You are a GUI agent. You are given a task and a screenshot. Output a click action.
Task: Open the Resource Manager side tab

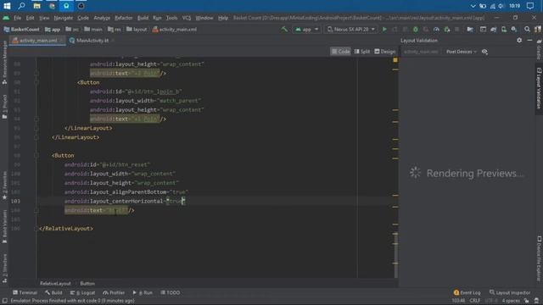4,62
